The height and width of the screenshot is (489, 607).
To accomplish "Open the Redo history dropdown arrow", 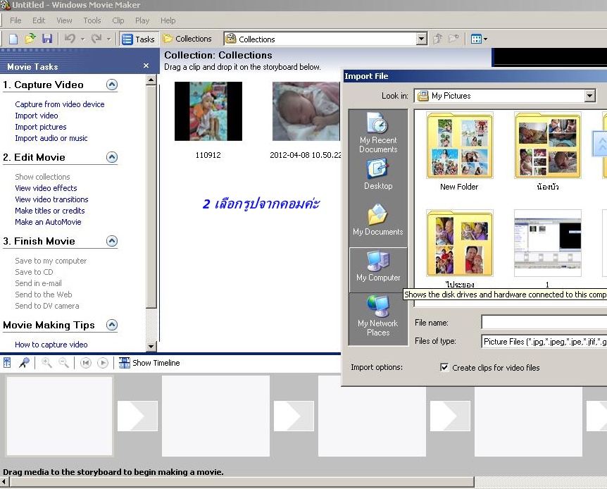I will 108,39.
